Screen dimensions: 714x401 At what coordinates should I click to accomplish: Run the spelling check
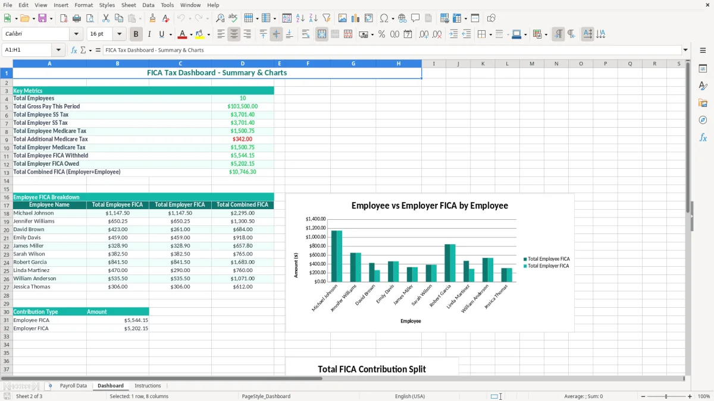coord(233,18)
